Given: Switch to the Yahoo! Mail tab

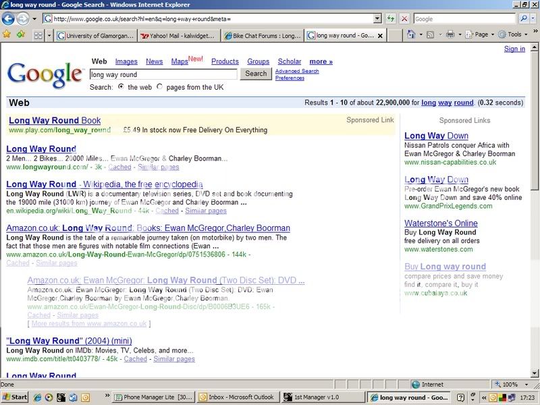Looking at the screenshot, I should coord(180,34).
